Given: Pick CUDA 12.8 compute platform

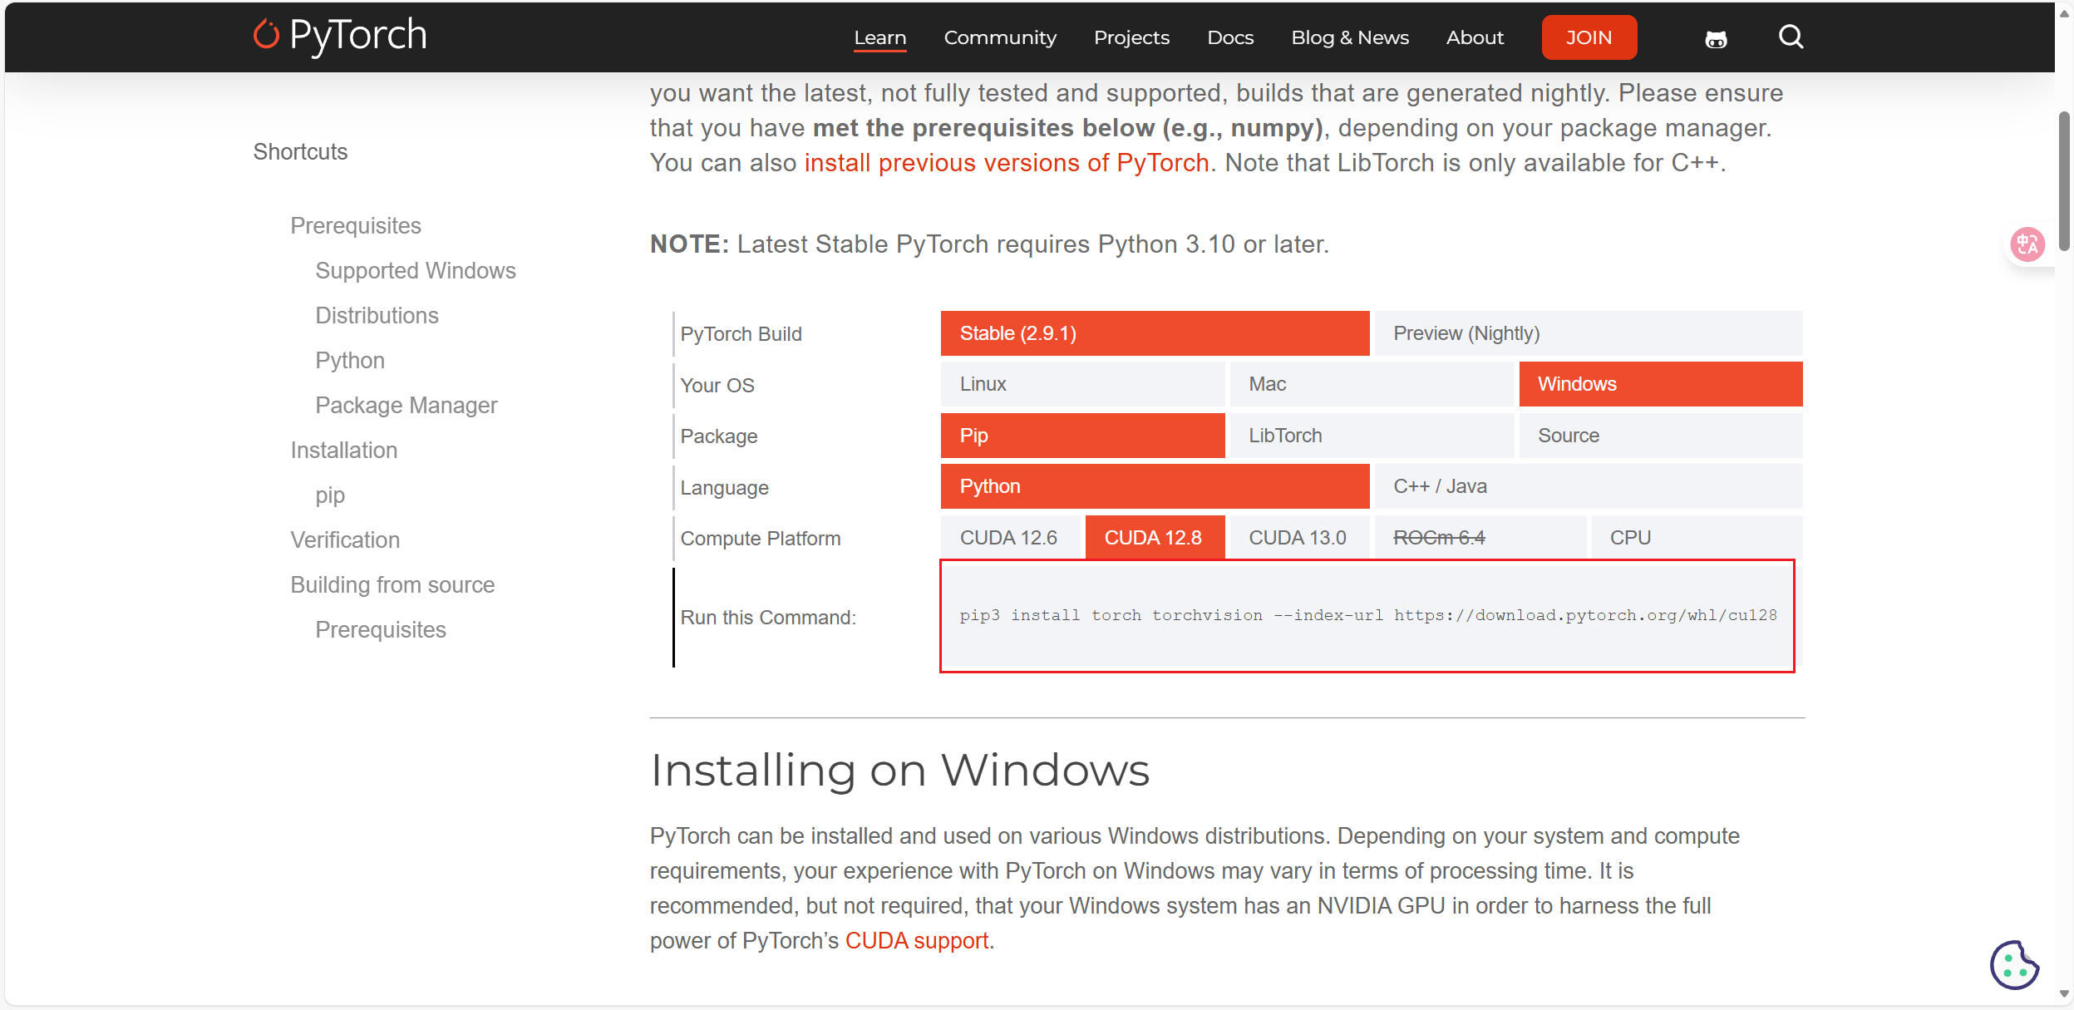Looking at the screenshot, I should (x=1155, y=538).
